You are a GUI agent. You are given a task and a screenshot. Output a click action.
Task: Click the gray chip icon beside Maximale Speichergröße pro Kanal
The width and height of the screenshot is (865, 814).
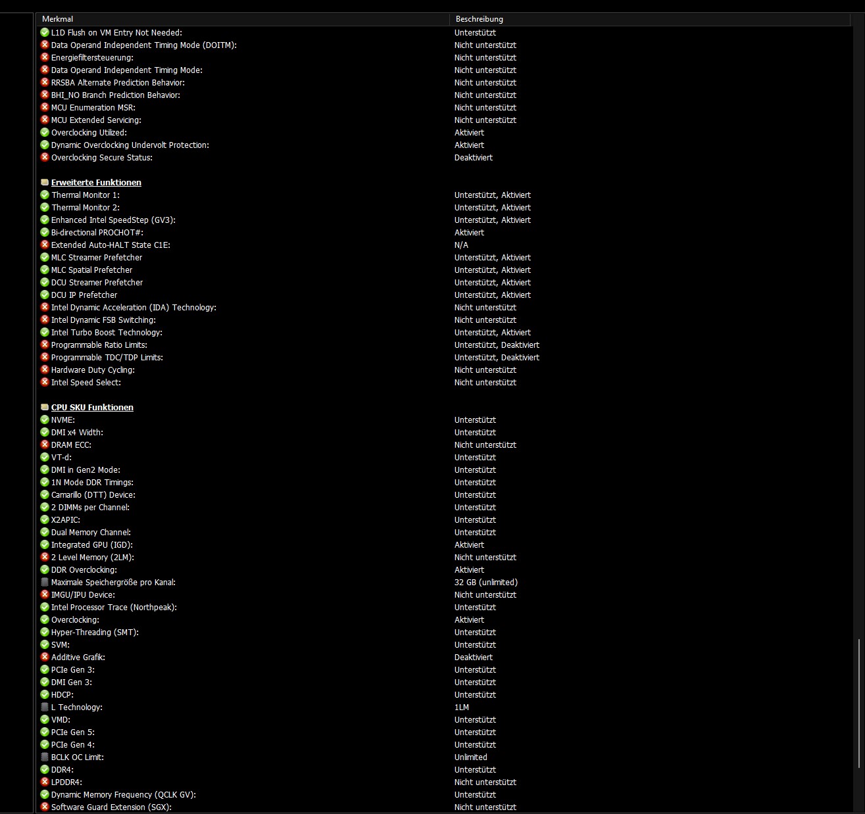click(45, 583)
